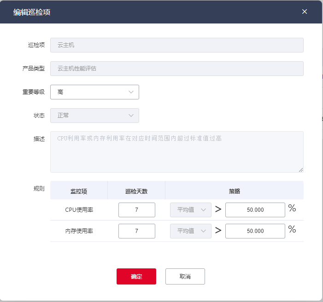Viewport: 323px width, 302px height.
Task: Grab the resize handle of 描述 textarea
Action: coord(301,170)
